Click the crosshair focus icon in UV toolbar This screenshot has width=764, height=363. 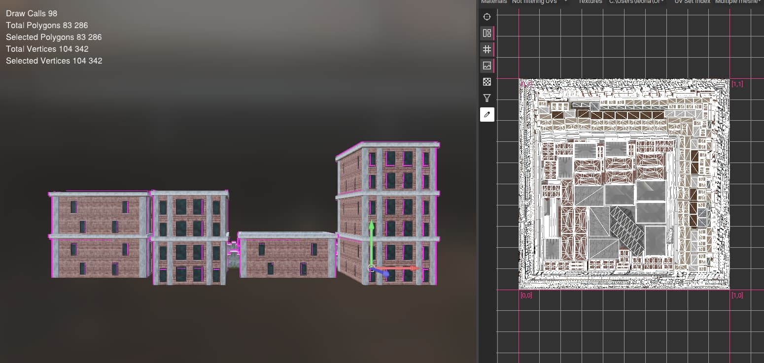pyautogui.click(x=487, y=17)
